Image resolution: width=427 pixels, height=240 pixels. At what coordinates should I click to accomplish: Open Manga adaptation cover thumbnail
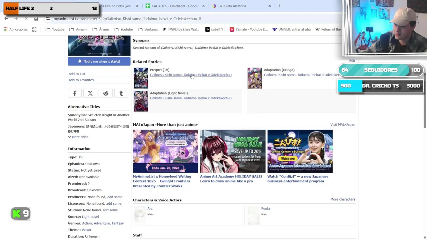tap(255, 78)
